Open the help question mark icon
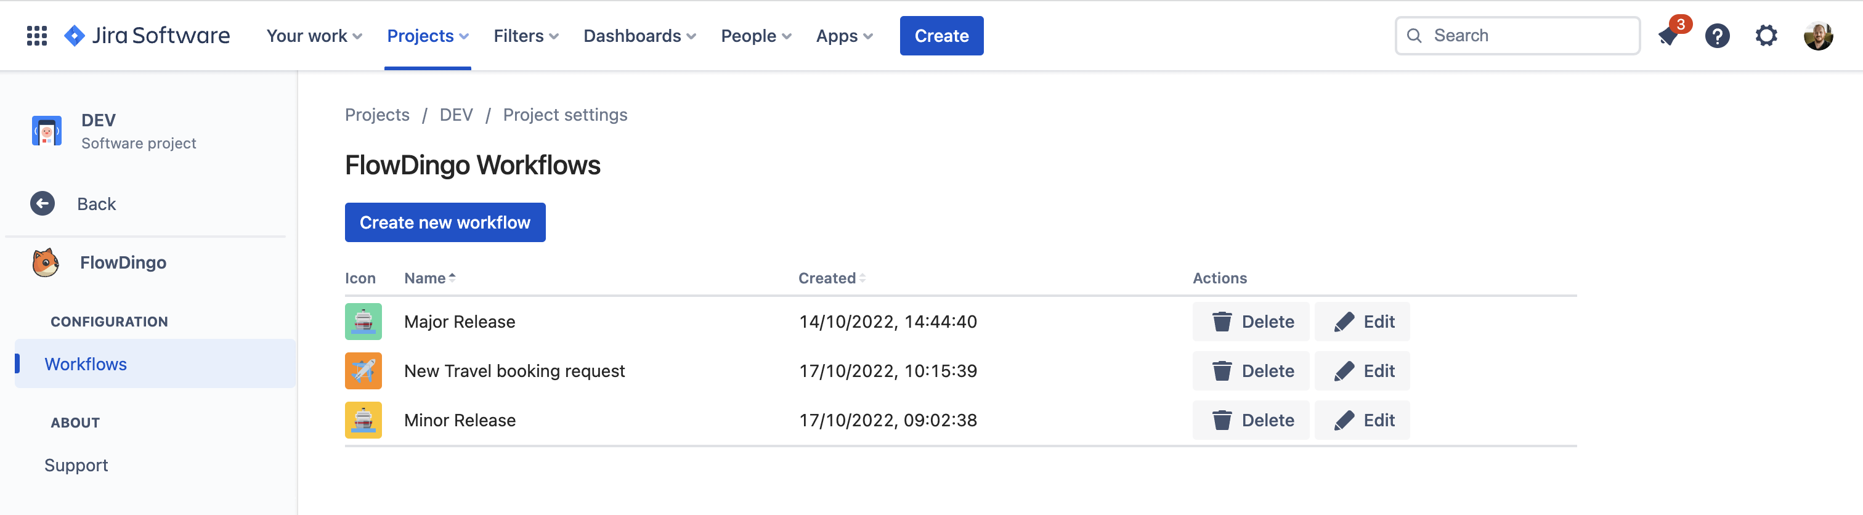This screenshot has height=515, width=1863. (1717, 36)
